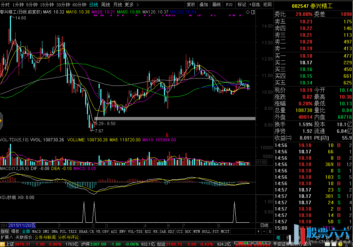353x247 pixels.
Task: Switch to the 日线 daily chart
Action: [94, 5]
